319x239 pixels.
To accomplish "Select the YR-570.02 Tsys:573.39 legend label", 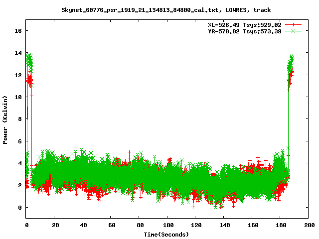I will pyautogui.click(x=245, y=31).
